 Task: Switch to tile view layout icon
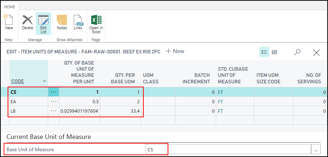274,52
